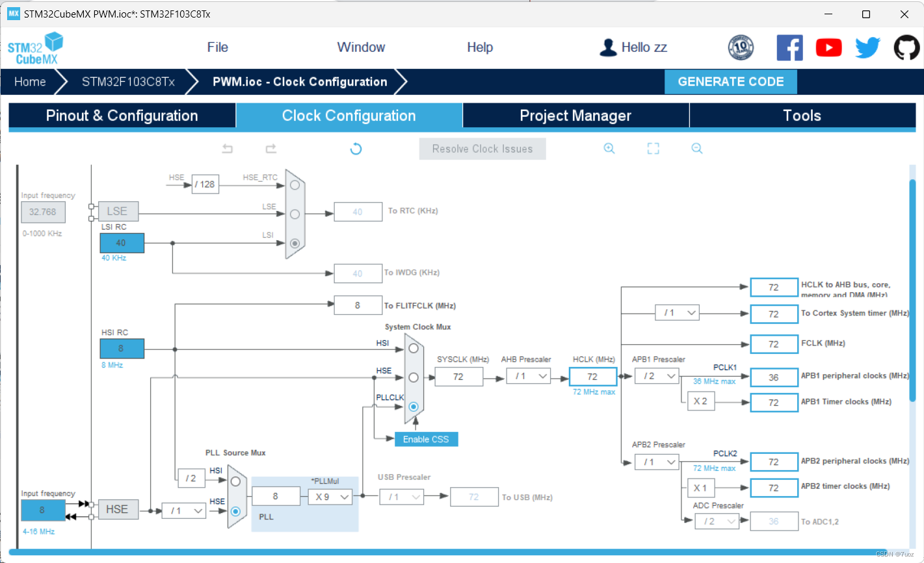The image size is (924, 563).
Task: Switch to Pinout & Configuration tab
Action: point(122,116)
